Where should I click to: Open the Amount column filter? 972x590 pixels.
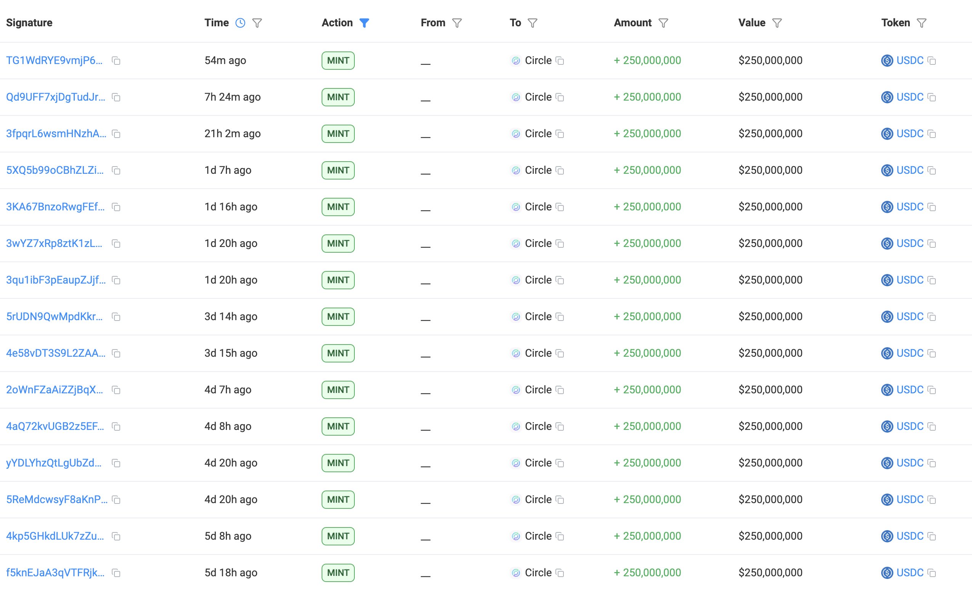tap(663, 23)
